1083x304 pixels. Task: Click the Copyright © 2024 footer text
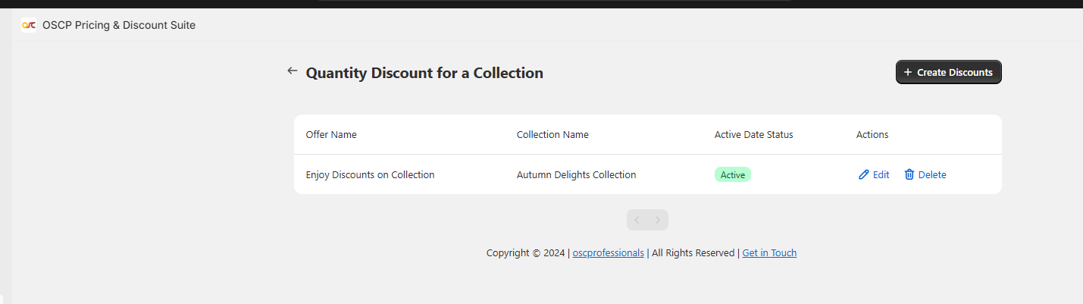pos(526,253)
